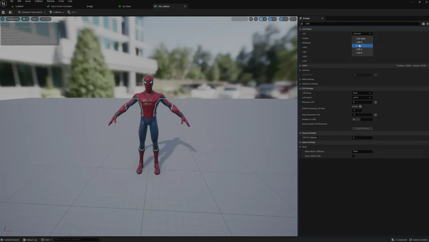Open the viewport Show menu
The height and width of the screenshot is (242, 429).
35,19
